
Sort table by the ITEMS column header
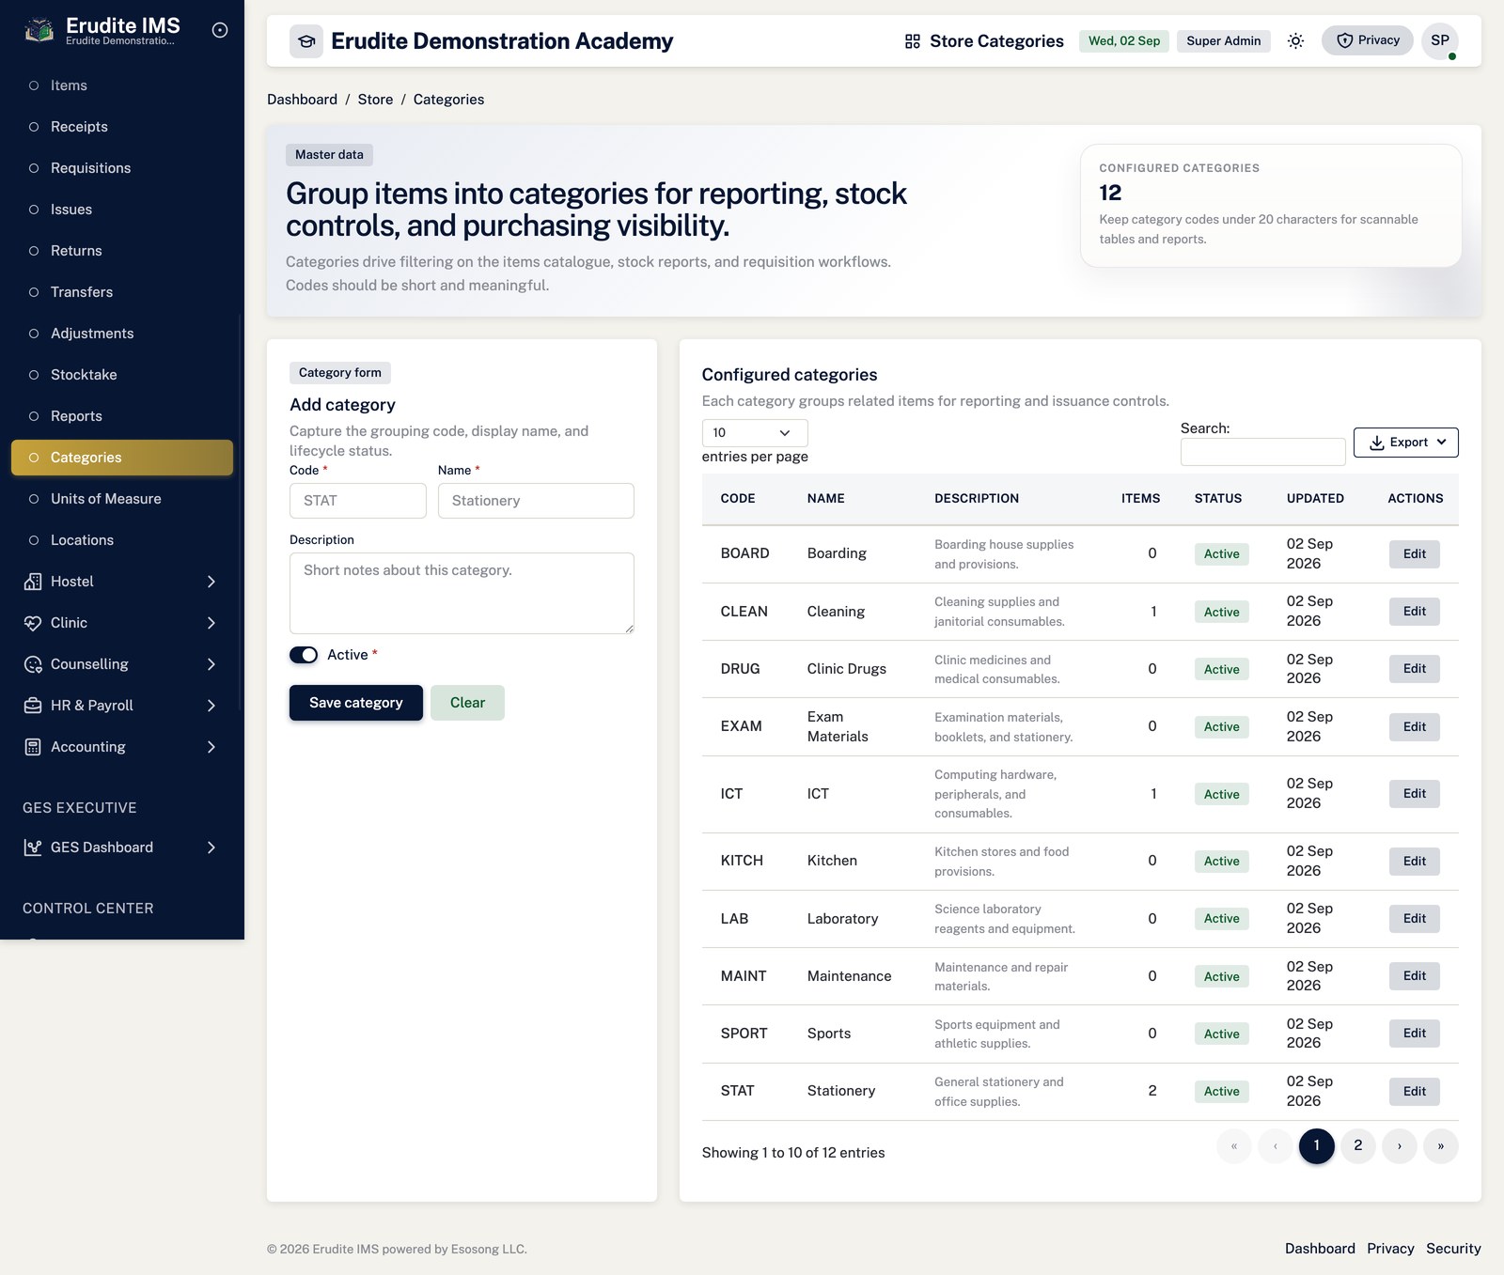tap(1140, 499)
